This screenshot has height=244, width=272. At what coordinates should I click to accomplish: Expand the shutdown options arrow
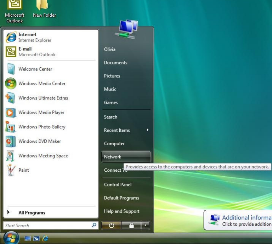point(145,225)
